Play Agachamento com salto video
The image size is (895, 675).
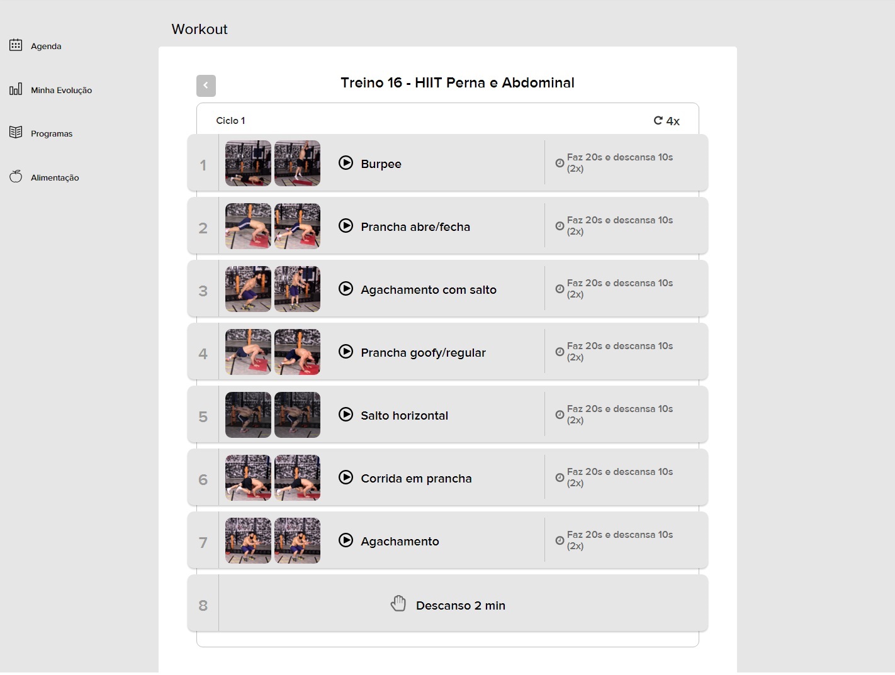(x=346, y=289)
